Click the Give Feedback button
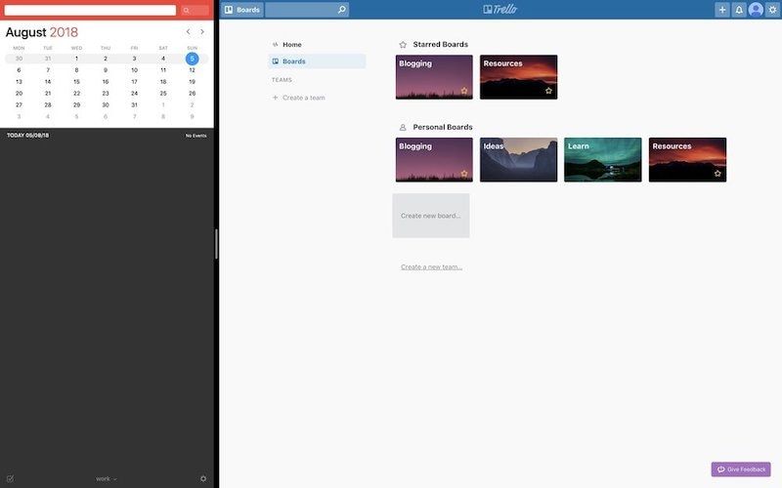Screen dimensions: 782x488 [x=741, y=469]
